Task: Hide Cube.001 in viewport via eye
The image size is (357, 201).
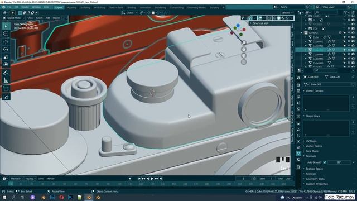Action: [349, 41]
